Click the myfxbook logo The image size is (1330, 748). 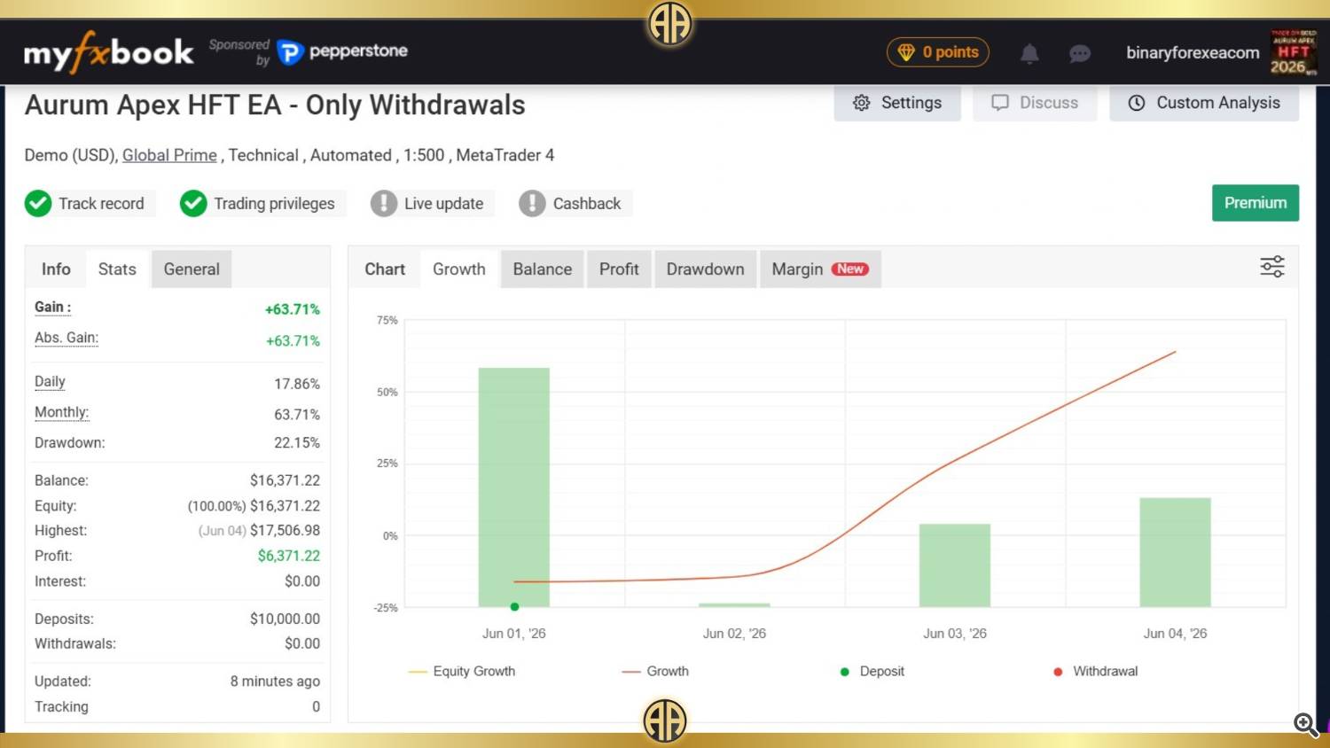click(108, 52)
